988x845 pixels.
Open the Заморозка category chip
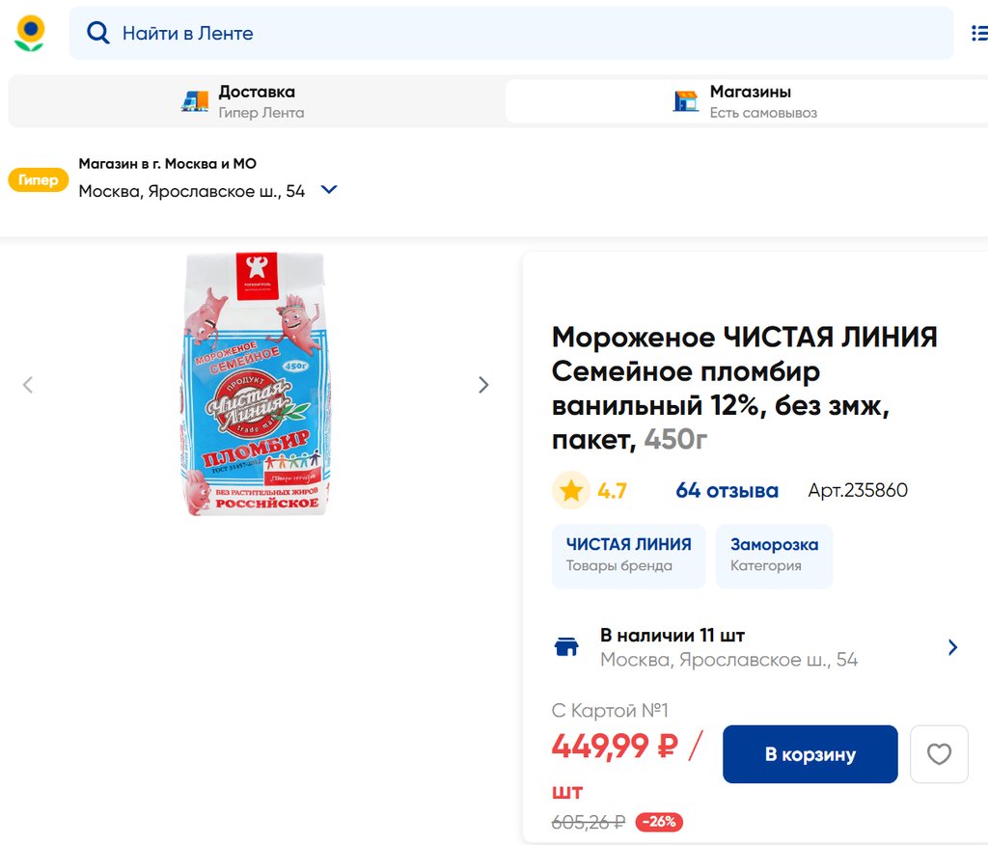click(x=774, y=555)
